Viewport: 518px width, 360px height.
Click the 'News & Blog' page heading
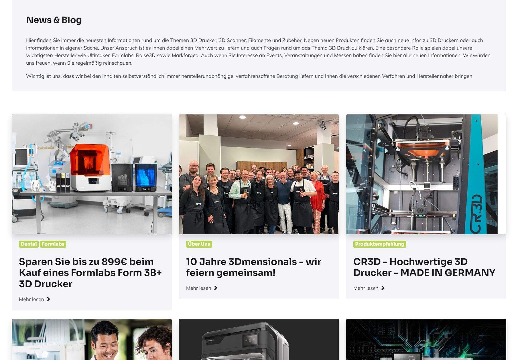pos(54,20)
